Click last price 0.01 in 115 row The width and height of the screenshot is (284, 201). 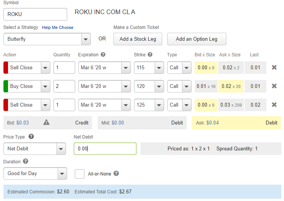(255, 67)
